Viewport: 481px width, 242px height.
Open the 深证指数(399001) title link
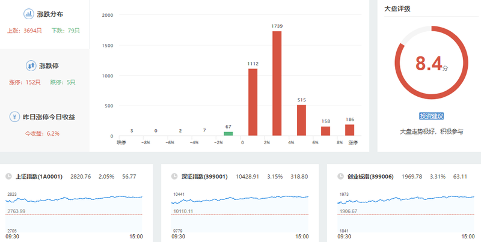point(204,177)
